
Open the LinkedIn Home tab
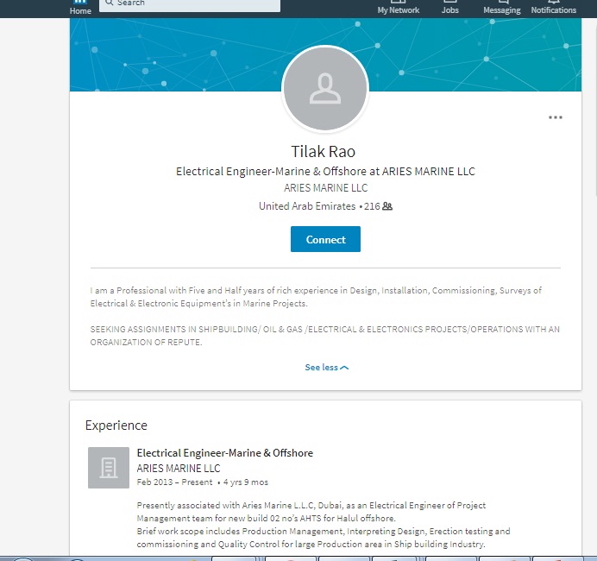80,8
